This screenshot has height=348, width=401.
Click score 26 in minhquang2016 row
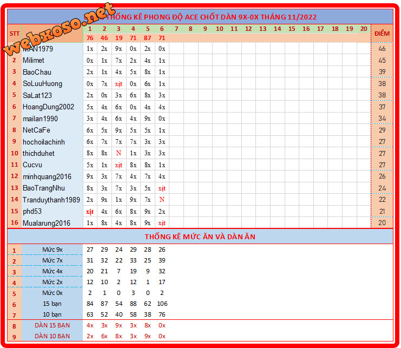(x=382, y=176)
